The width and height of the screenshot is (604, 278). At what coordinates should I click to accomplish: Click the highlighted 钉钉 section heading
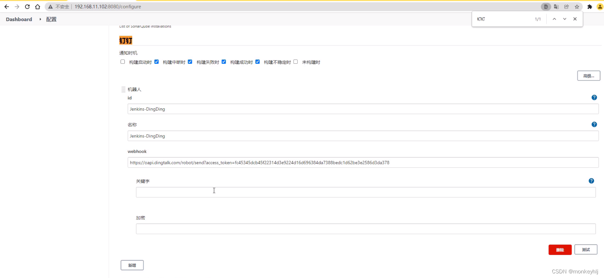(x=126, y=40)
